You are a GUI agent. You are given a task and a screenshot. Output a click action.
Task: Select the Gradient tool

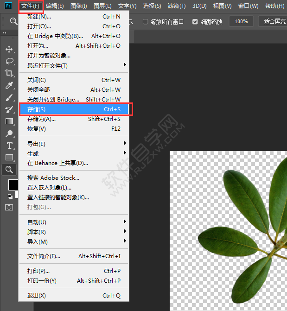9,121
